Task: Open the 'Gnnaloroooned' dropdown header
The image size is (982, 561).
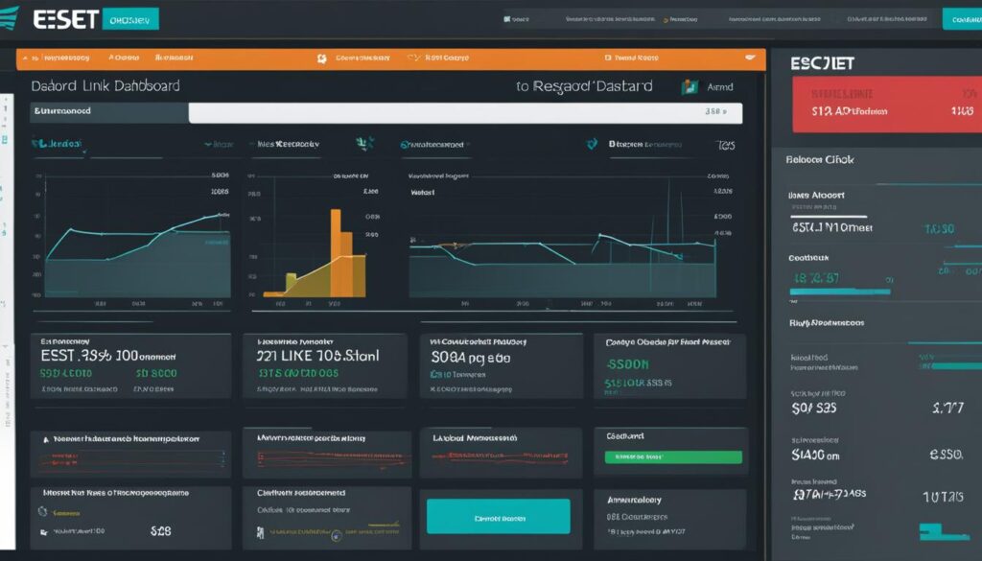Action: point(434,145)
